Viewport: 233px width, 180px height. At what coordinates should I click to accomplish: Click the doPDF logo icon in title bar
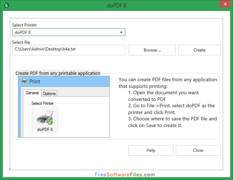pyautogui.click(x=6, y=6)
